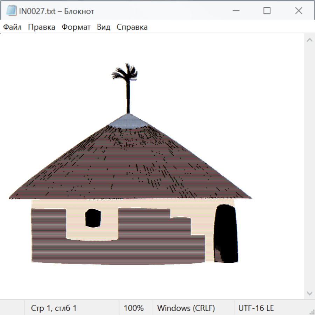Minimize the Блокнот window

(x=235, y=11)
